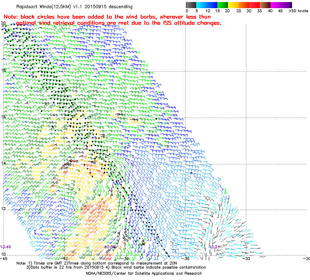Image resolution: width=310 pixels, height=280 pixels.
Task: Click the orange 25-30 knots legend segment
Action: coord(244,5)
